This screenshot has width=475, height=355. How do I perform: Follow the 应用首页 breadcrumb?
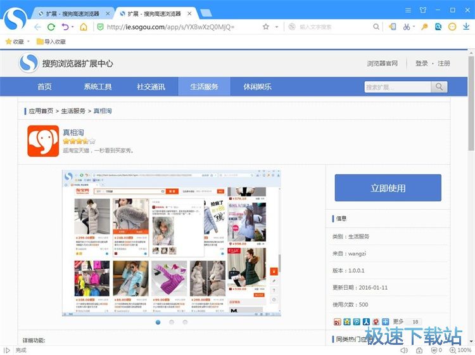click(x=41, y=111)
